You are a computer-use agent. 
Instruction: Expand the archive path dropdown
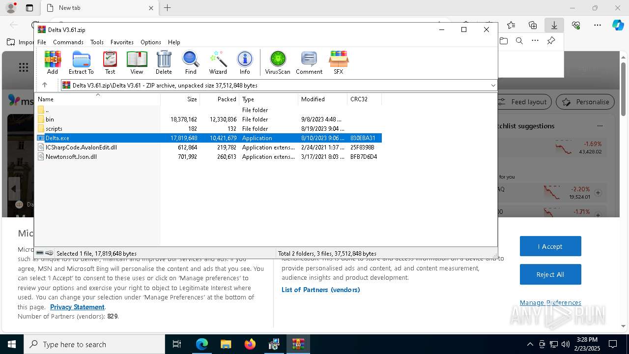coord(493,85)
